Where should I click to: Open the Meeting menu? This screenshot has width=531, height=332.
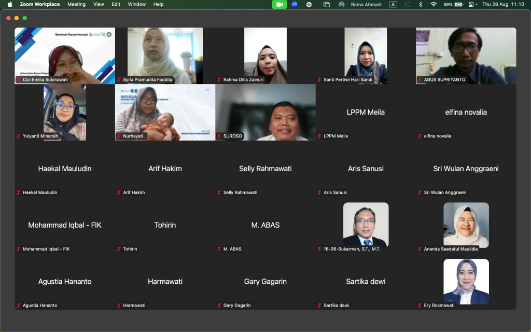click(x=76, y=4)
